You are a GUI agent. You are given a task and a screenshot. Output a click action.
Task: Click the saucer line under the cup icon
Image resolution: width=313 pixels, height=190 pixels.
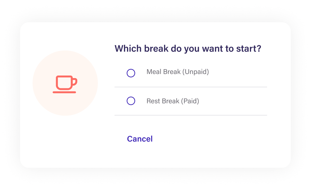pos(64,92)
